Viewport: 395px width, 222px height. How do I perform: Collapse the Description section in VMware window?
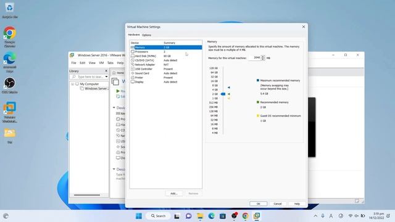click(114, 169)
